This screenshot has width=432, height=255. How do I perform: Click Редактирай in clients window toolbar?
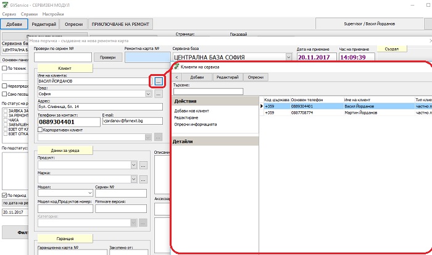(x=228, y=77)
